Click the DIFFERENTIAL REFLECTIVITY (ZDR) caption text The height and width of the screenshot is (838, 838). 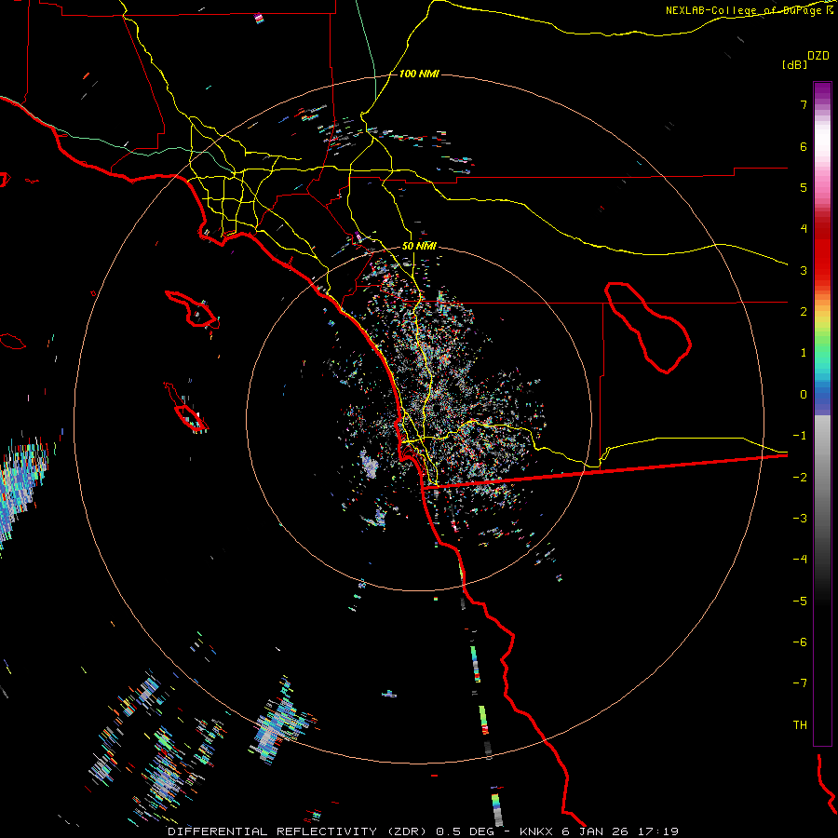[297, 831]
